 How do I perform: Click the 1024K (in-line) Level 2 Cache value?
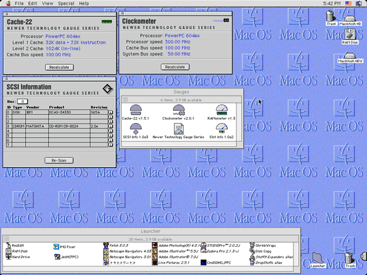pos(63,49)
